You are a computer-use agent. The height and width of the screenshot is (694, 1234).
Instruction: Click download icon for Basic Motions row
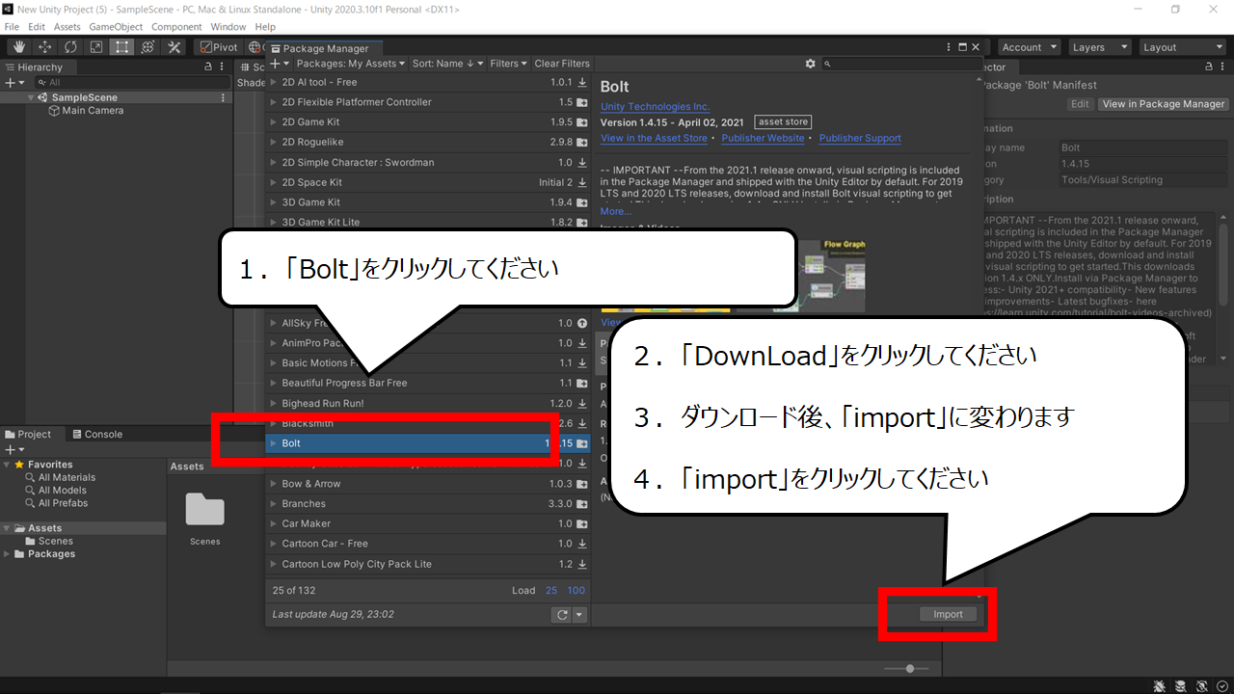[x=582, y=363]
